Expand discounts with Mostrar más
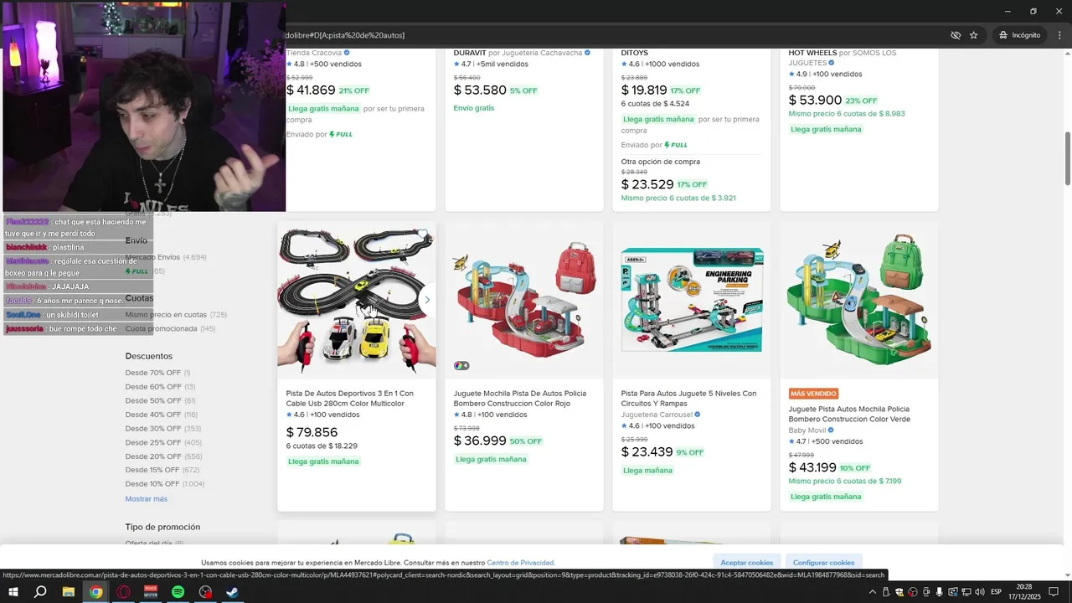Viewport: 1072px width, 603px height. (147, 499)
